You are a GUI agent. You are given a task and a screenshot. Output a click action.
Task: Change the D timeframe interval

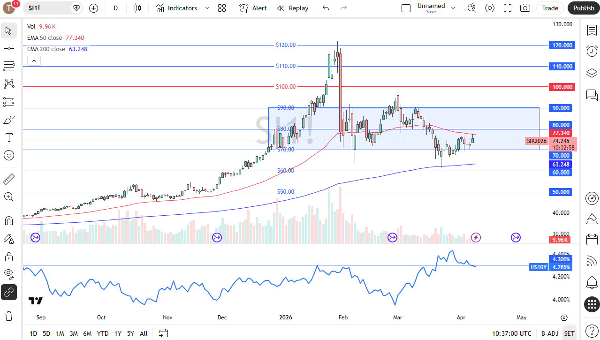point(116,8)
